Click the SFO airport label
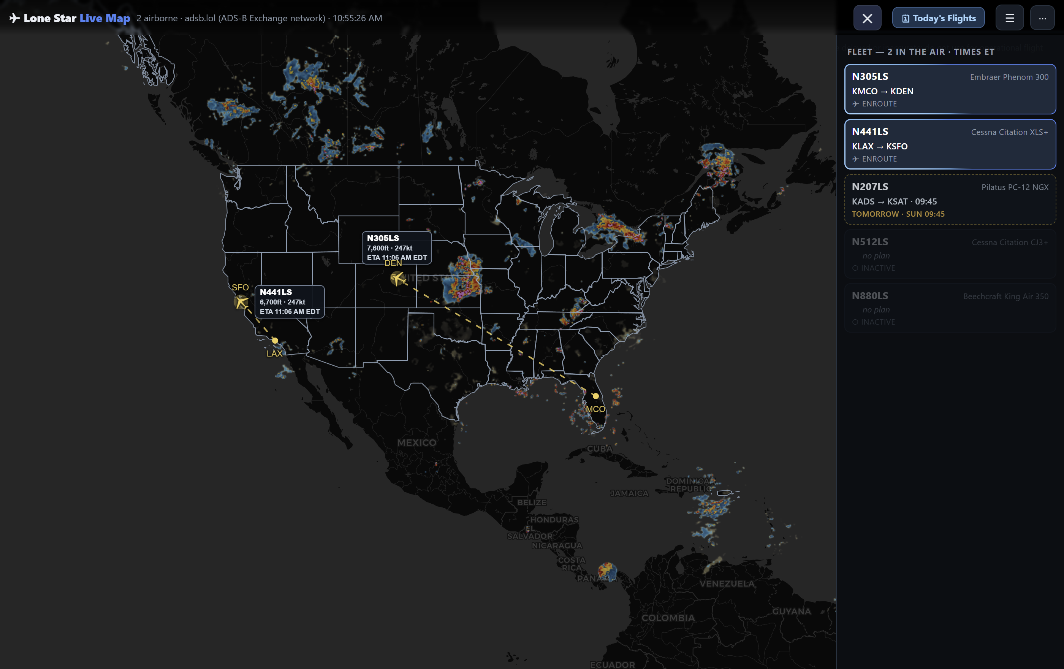Image resolution: width=1064 pixels, height=669 pixels. (x=241, y=288)
